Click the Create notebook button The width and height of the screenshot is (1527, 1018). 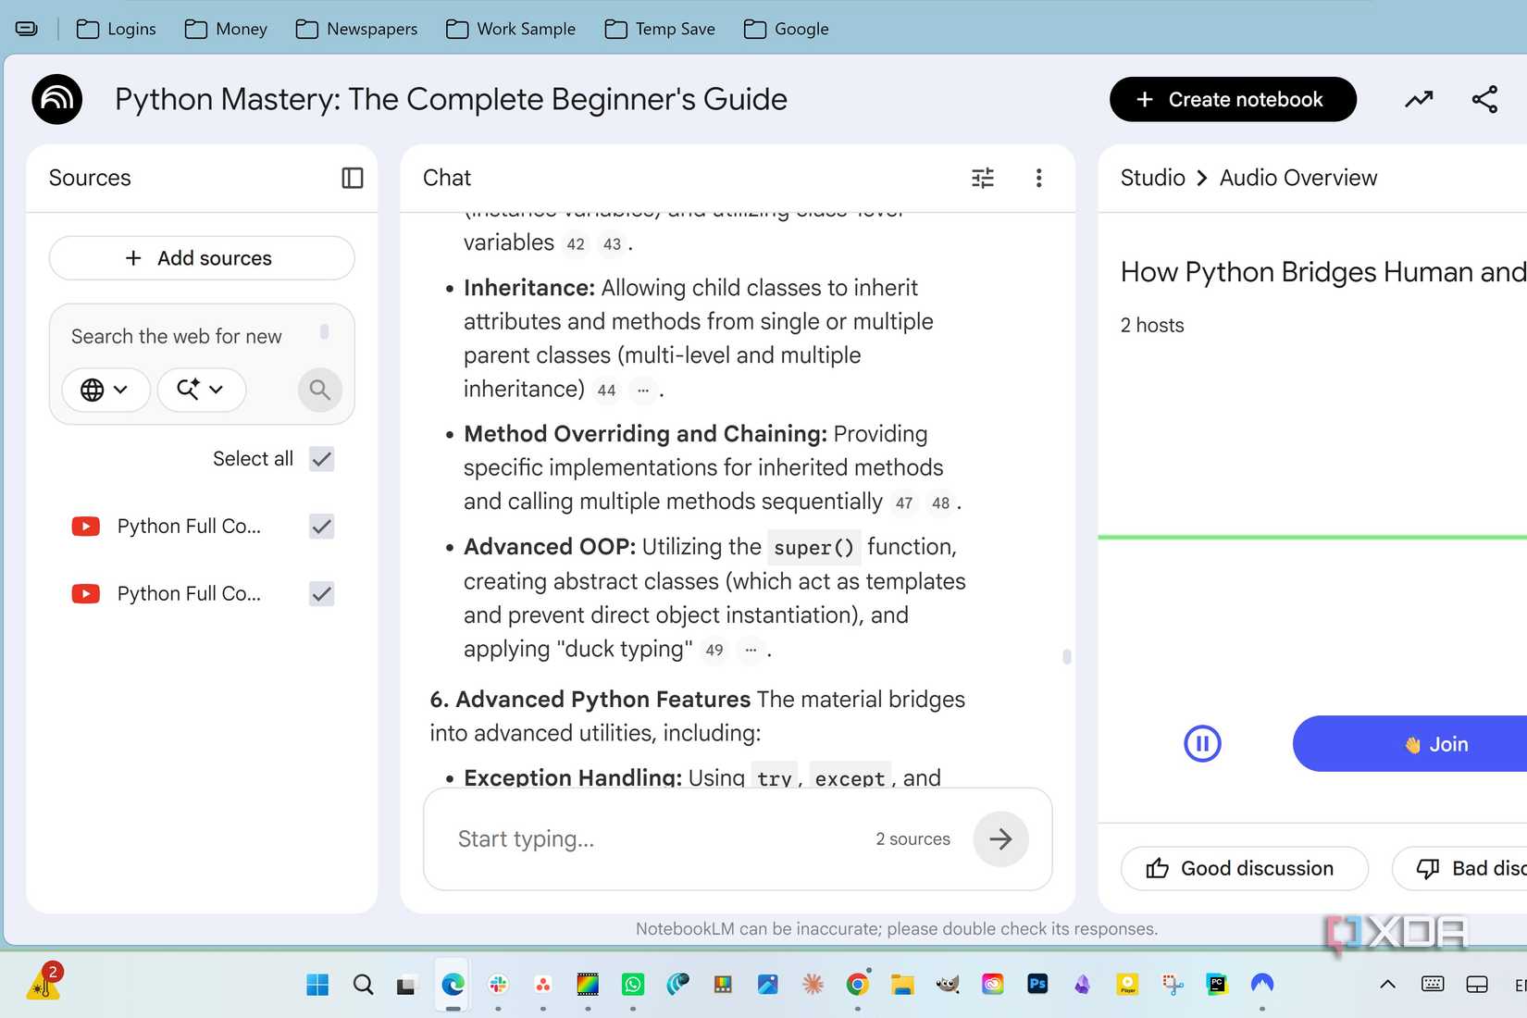1233,99
